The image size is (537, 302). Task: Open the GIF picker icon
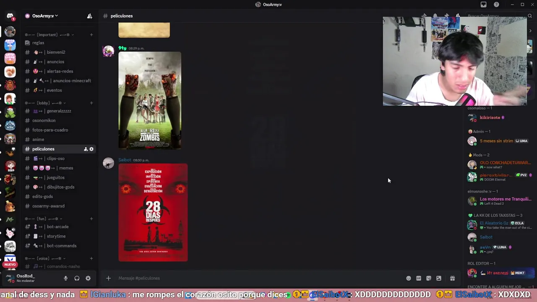pos(419,278)
